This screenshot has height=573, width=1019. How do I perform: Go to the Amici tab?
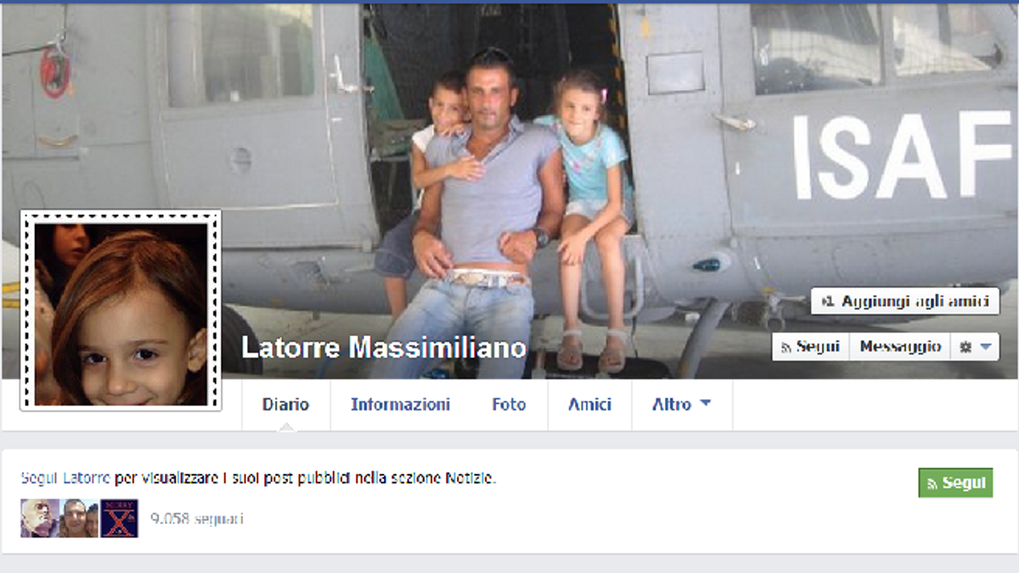[x=589, y=405]
